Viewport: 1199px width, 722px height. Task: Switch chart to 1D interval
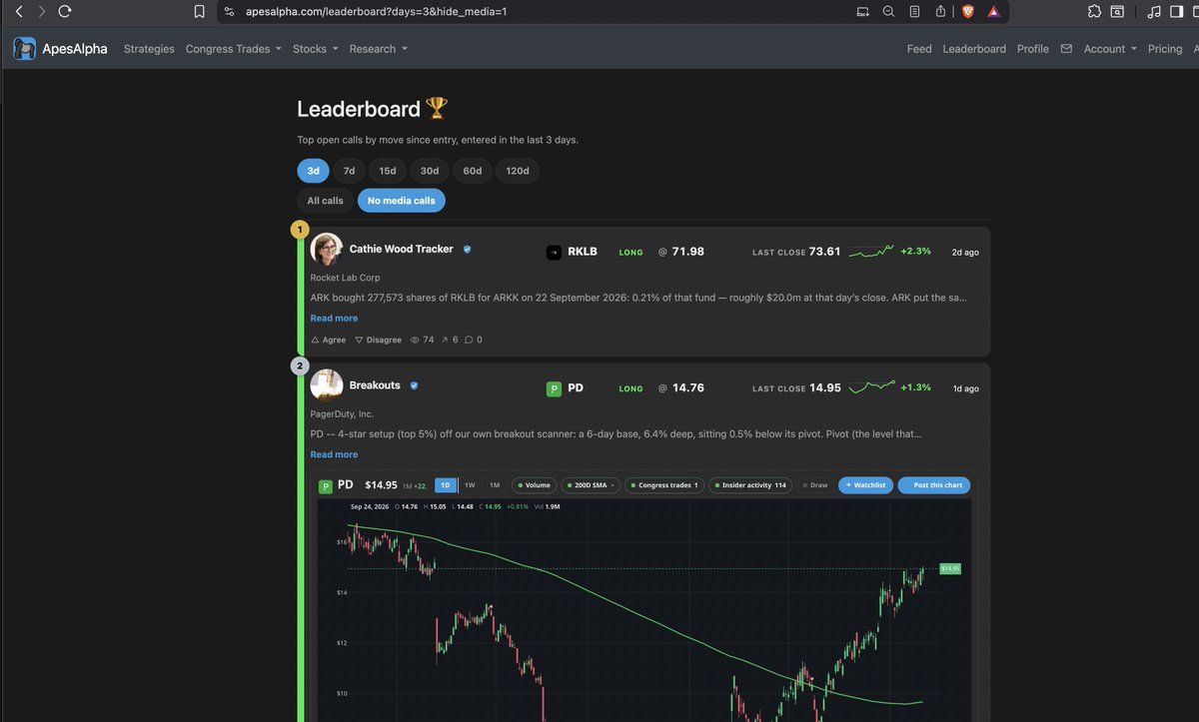click(446, 485)
